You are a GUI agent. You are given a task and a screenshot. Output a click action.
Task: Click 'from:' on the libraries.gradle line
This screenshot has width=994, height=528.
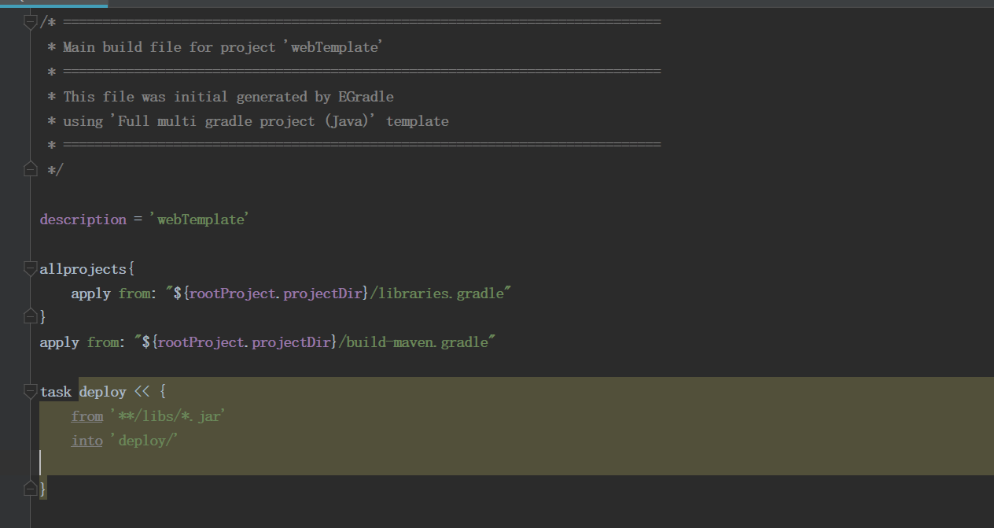click(136, 294)
